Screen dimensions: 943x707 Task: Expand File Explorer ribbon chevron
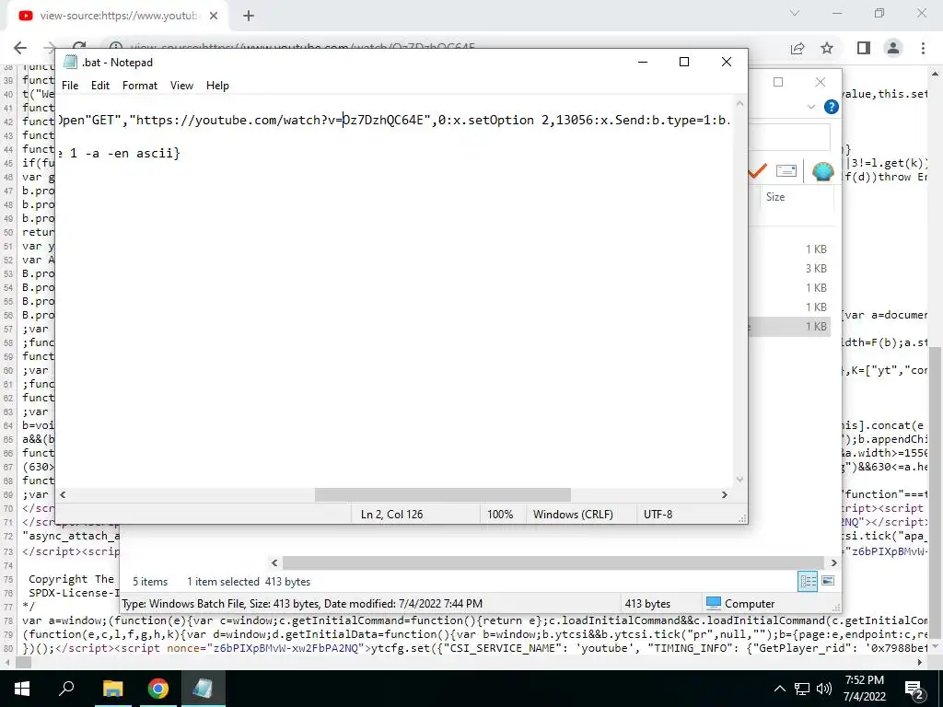pyautogui.click(x=810, y=107)
